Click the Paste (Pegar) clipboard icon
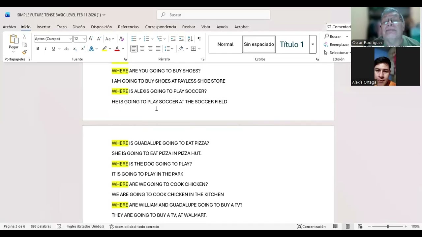This screenshot has width=422, height=237. [14, 39]
